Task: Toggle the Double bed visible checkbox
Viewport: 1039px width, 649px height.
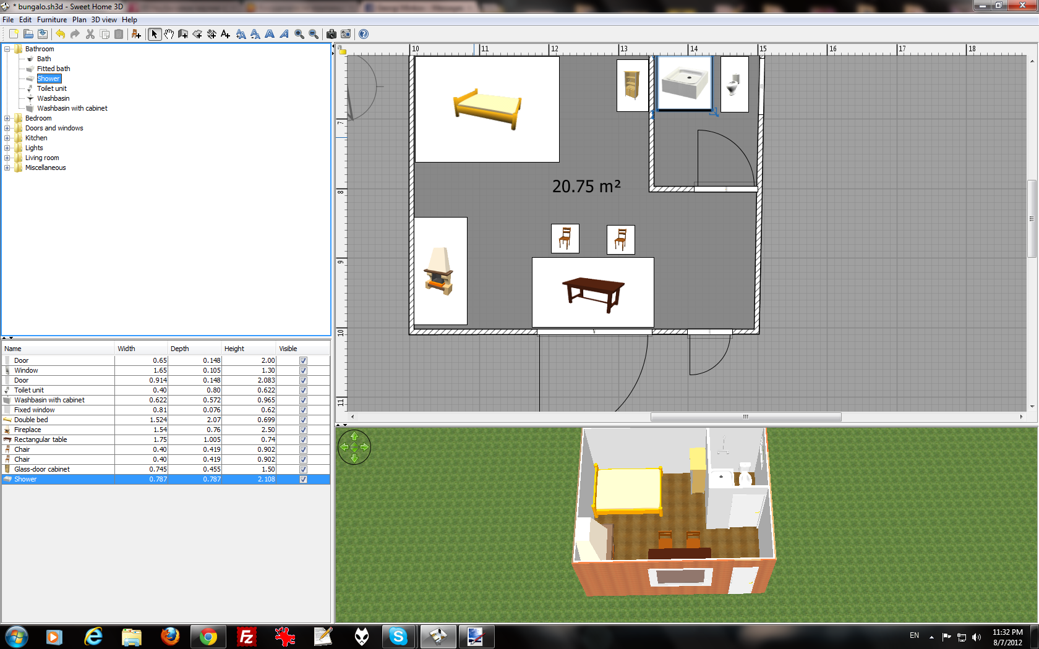Action: [303, 420]
